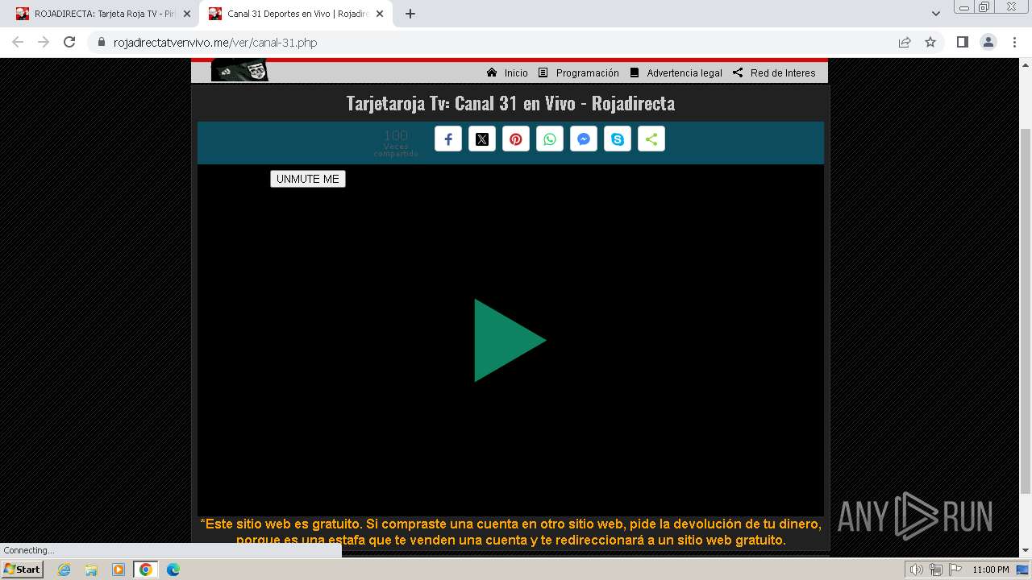
Task: Share via the X (Twitter) icon
Action: click(x=482, y=139)
